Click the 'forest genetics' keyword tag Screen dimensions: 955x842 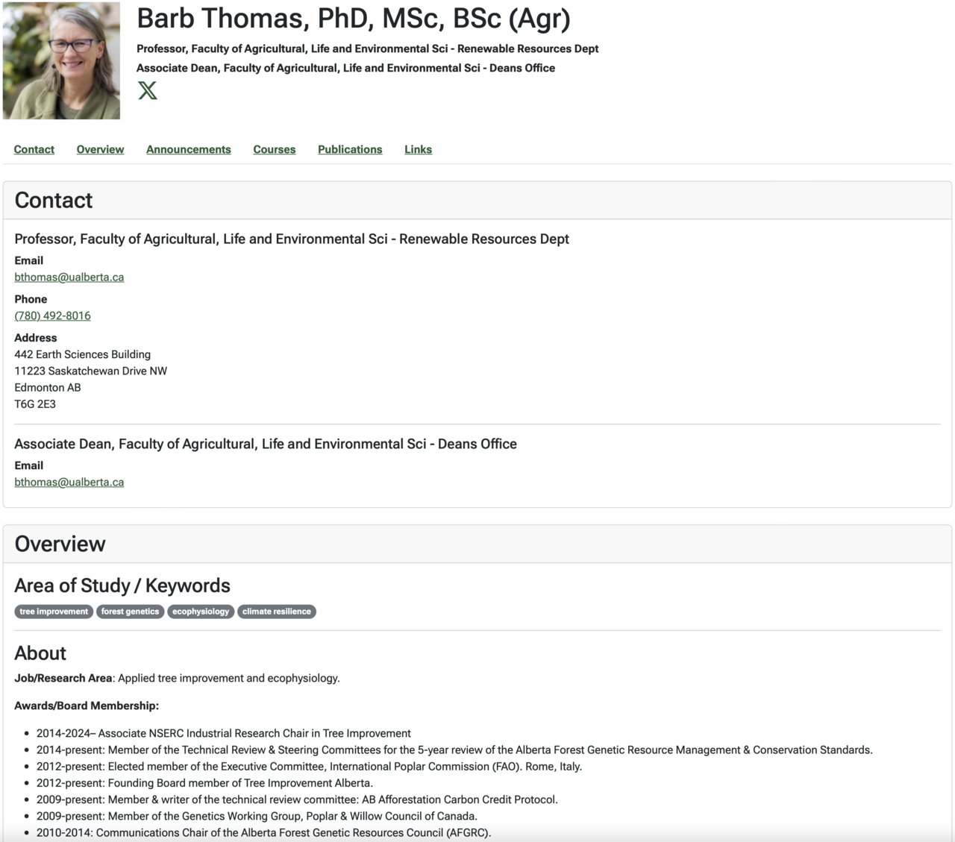tap(131, 612)
